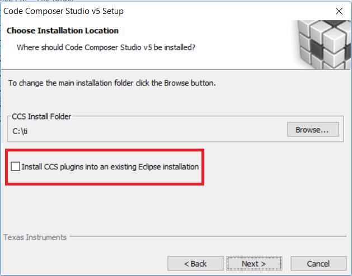This screenshot has height=276, width=352.
Task: Click blank gray area below the checkbox
Action: pos(168,207)
